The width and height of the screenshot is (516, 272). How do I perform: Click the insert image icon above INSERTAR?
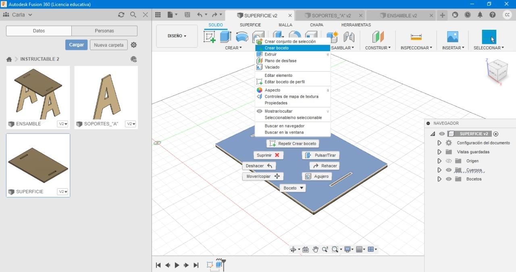point(453,37)
